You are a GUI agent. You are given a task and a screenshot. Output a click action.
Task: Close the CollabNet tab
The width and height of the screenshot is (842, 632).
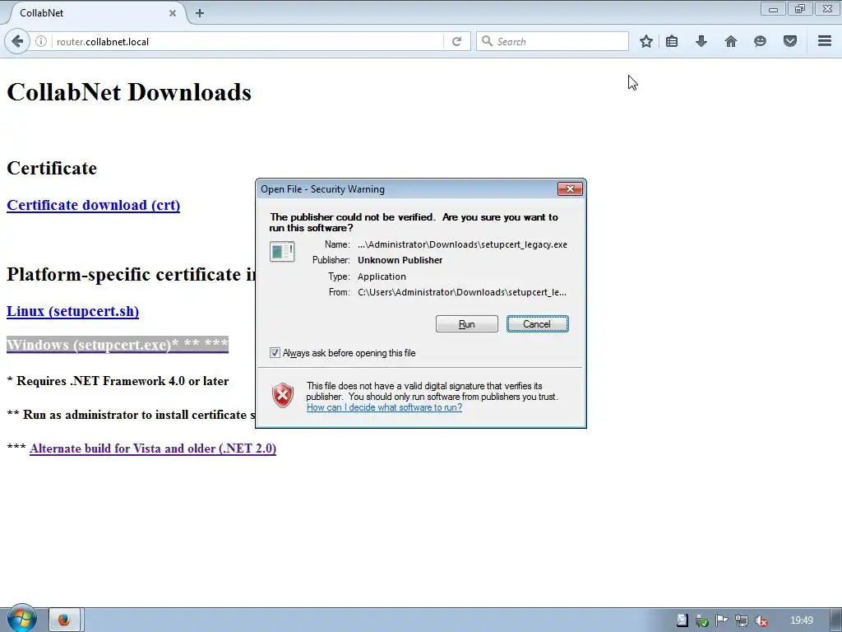point(173,13)
